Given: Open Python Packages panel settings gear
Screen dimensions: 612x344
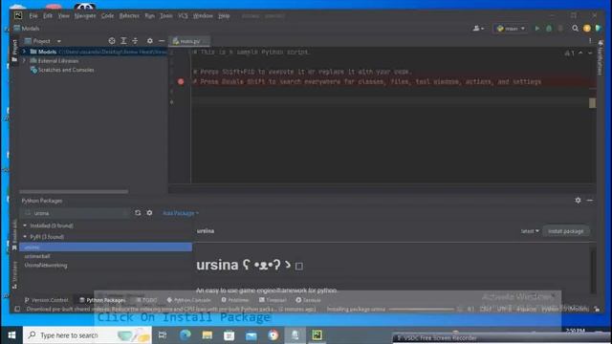Looking at the screenshot, I should [x=578, y=200].
